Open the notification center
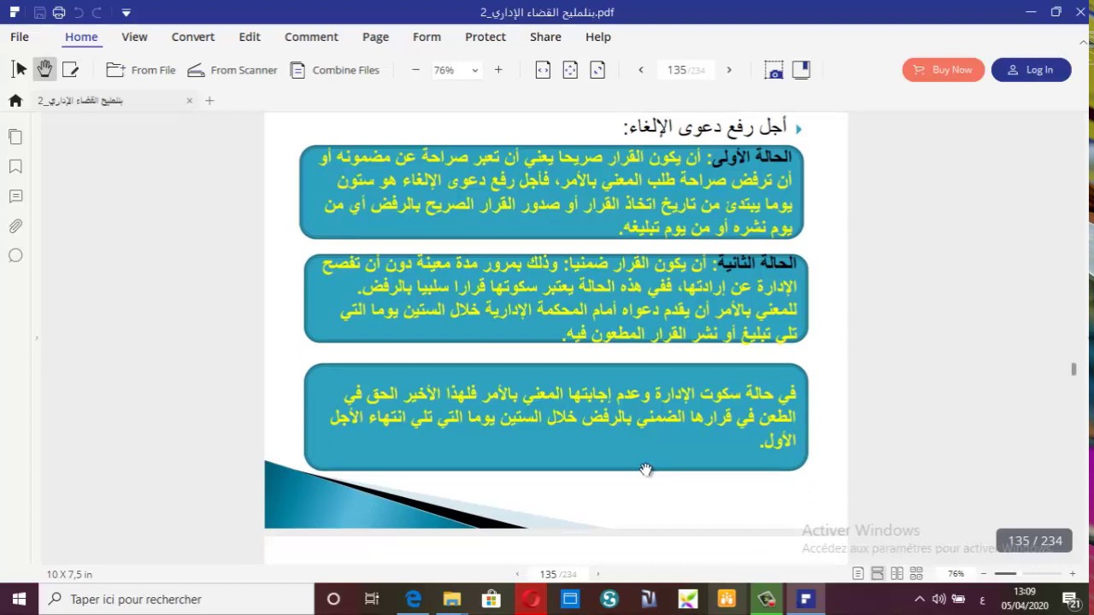 click(1071, 600)
